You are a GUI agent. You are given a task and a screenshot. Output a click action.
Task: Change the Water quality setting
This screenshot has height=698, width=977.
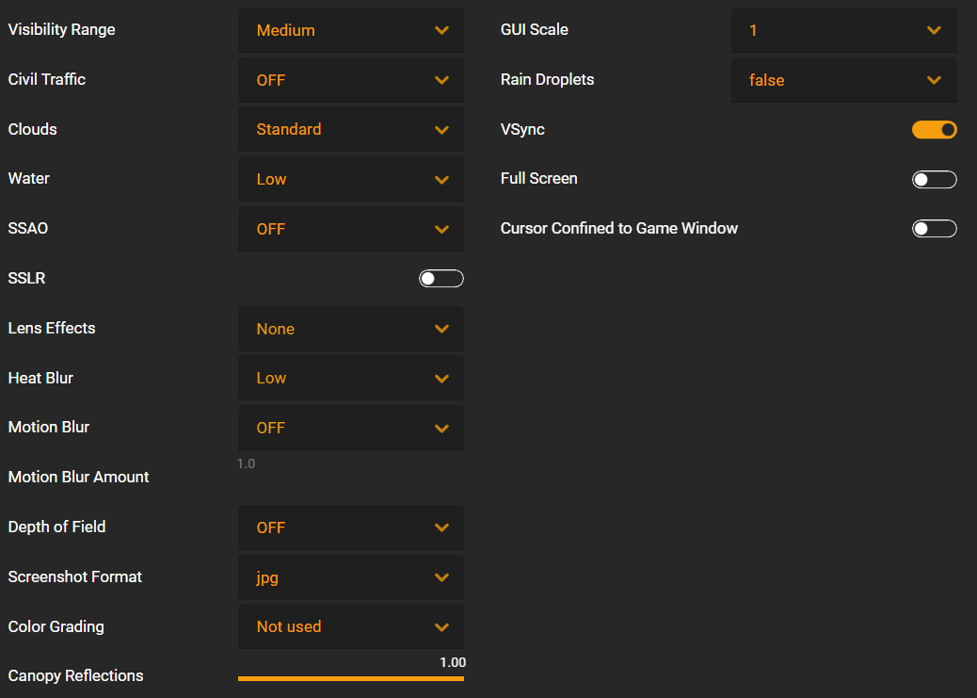tap(351, 179)
